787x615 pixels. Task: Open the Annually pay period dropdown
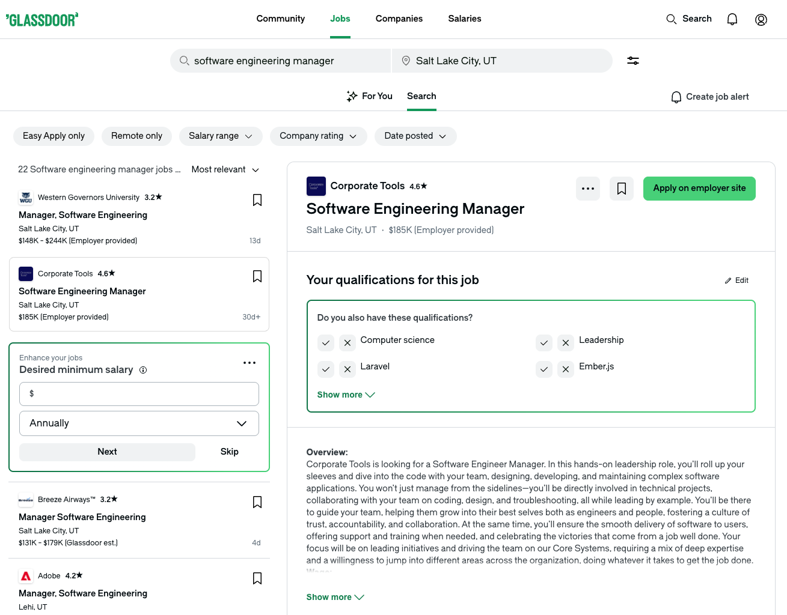coord(139,423)
